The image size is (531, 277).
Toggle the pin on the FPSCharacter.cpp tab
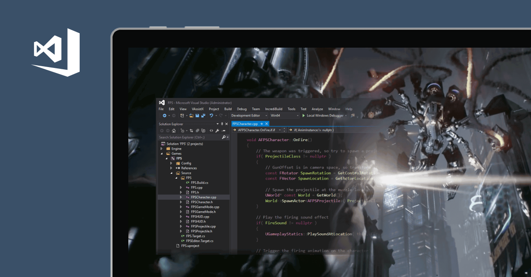coord(261,124)
